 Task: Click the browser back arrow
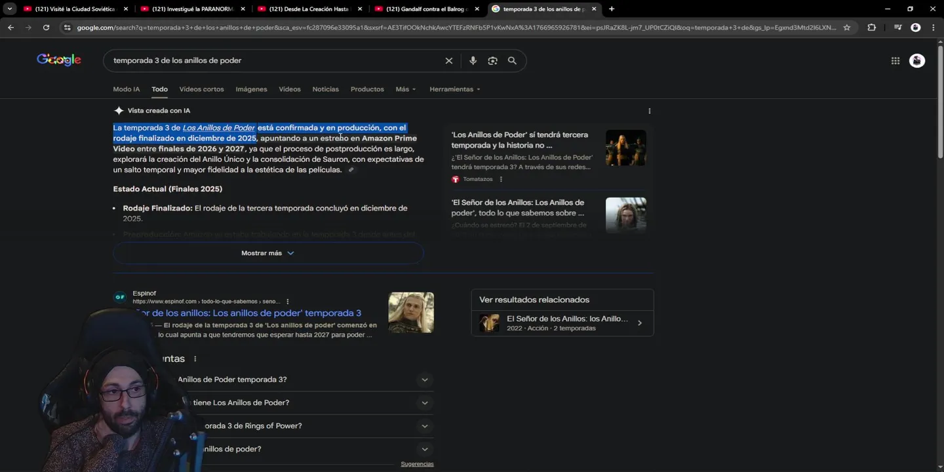pos(10,28)
